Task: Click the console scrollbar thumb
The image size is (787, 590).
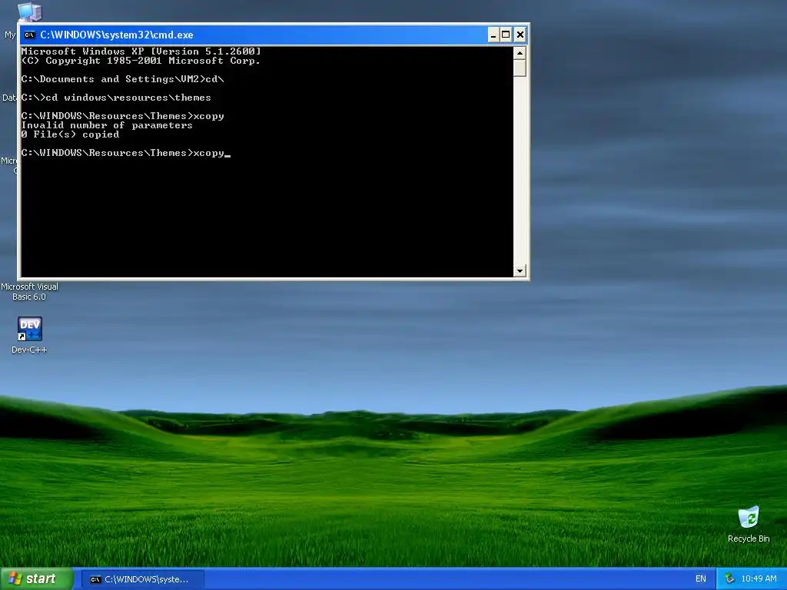Action: 520,68
